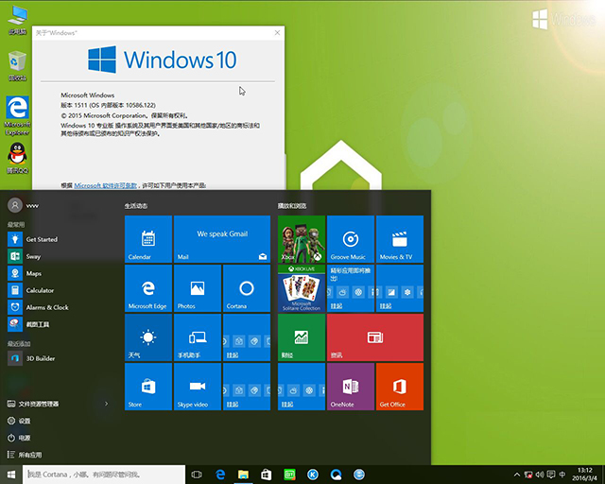Open the Movies & TV tile
Image resolution: width=605 pixels, height=484 pixels.
pyautogui.click(x=399, y=239)
